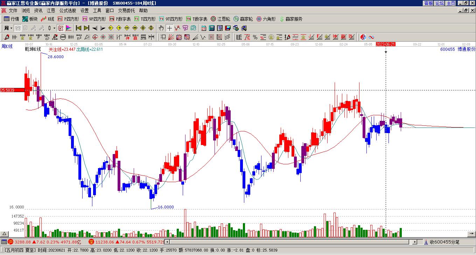Select the percent sign drawing tool

255,37
